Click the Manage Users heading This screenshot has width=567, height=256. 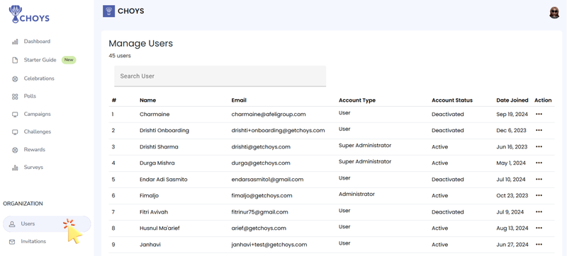pyautogui.click(x=140, y=44)
